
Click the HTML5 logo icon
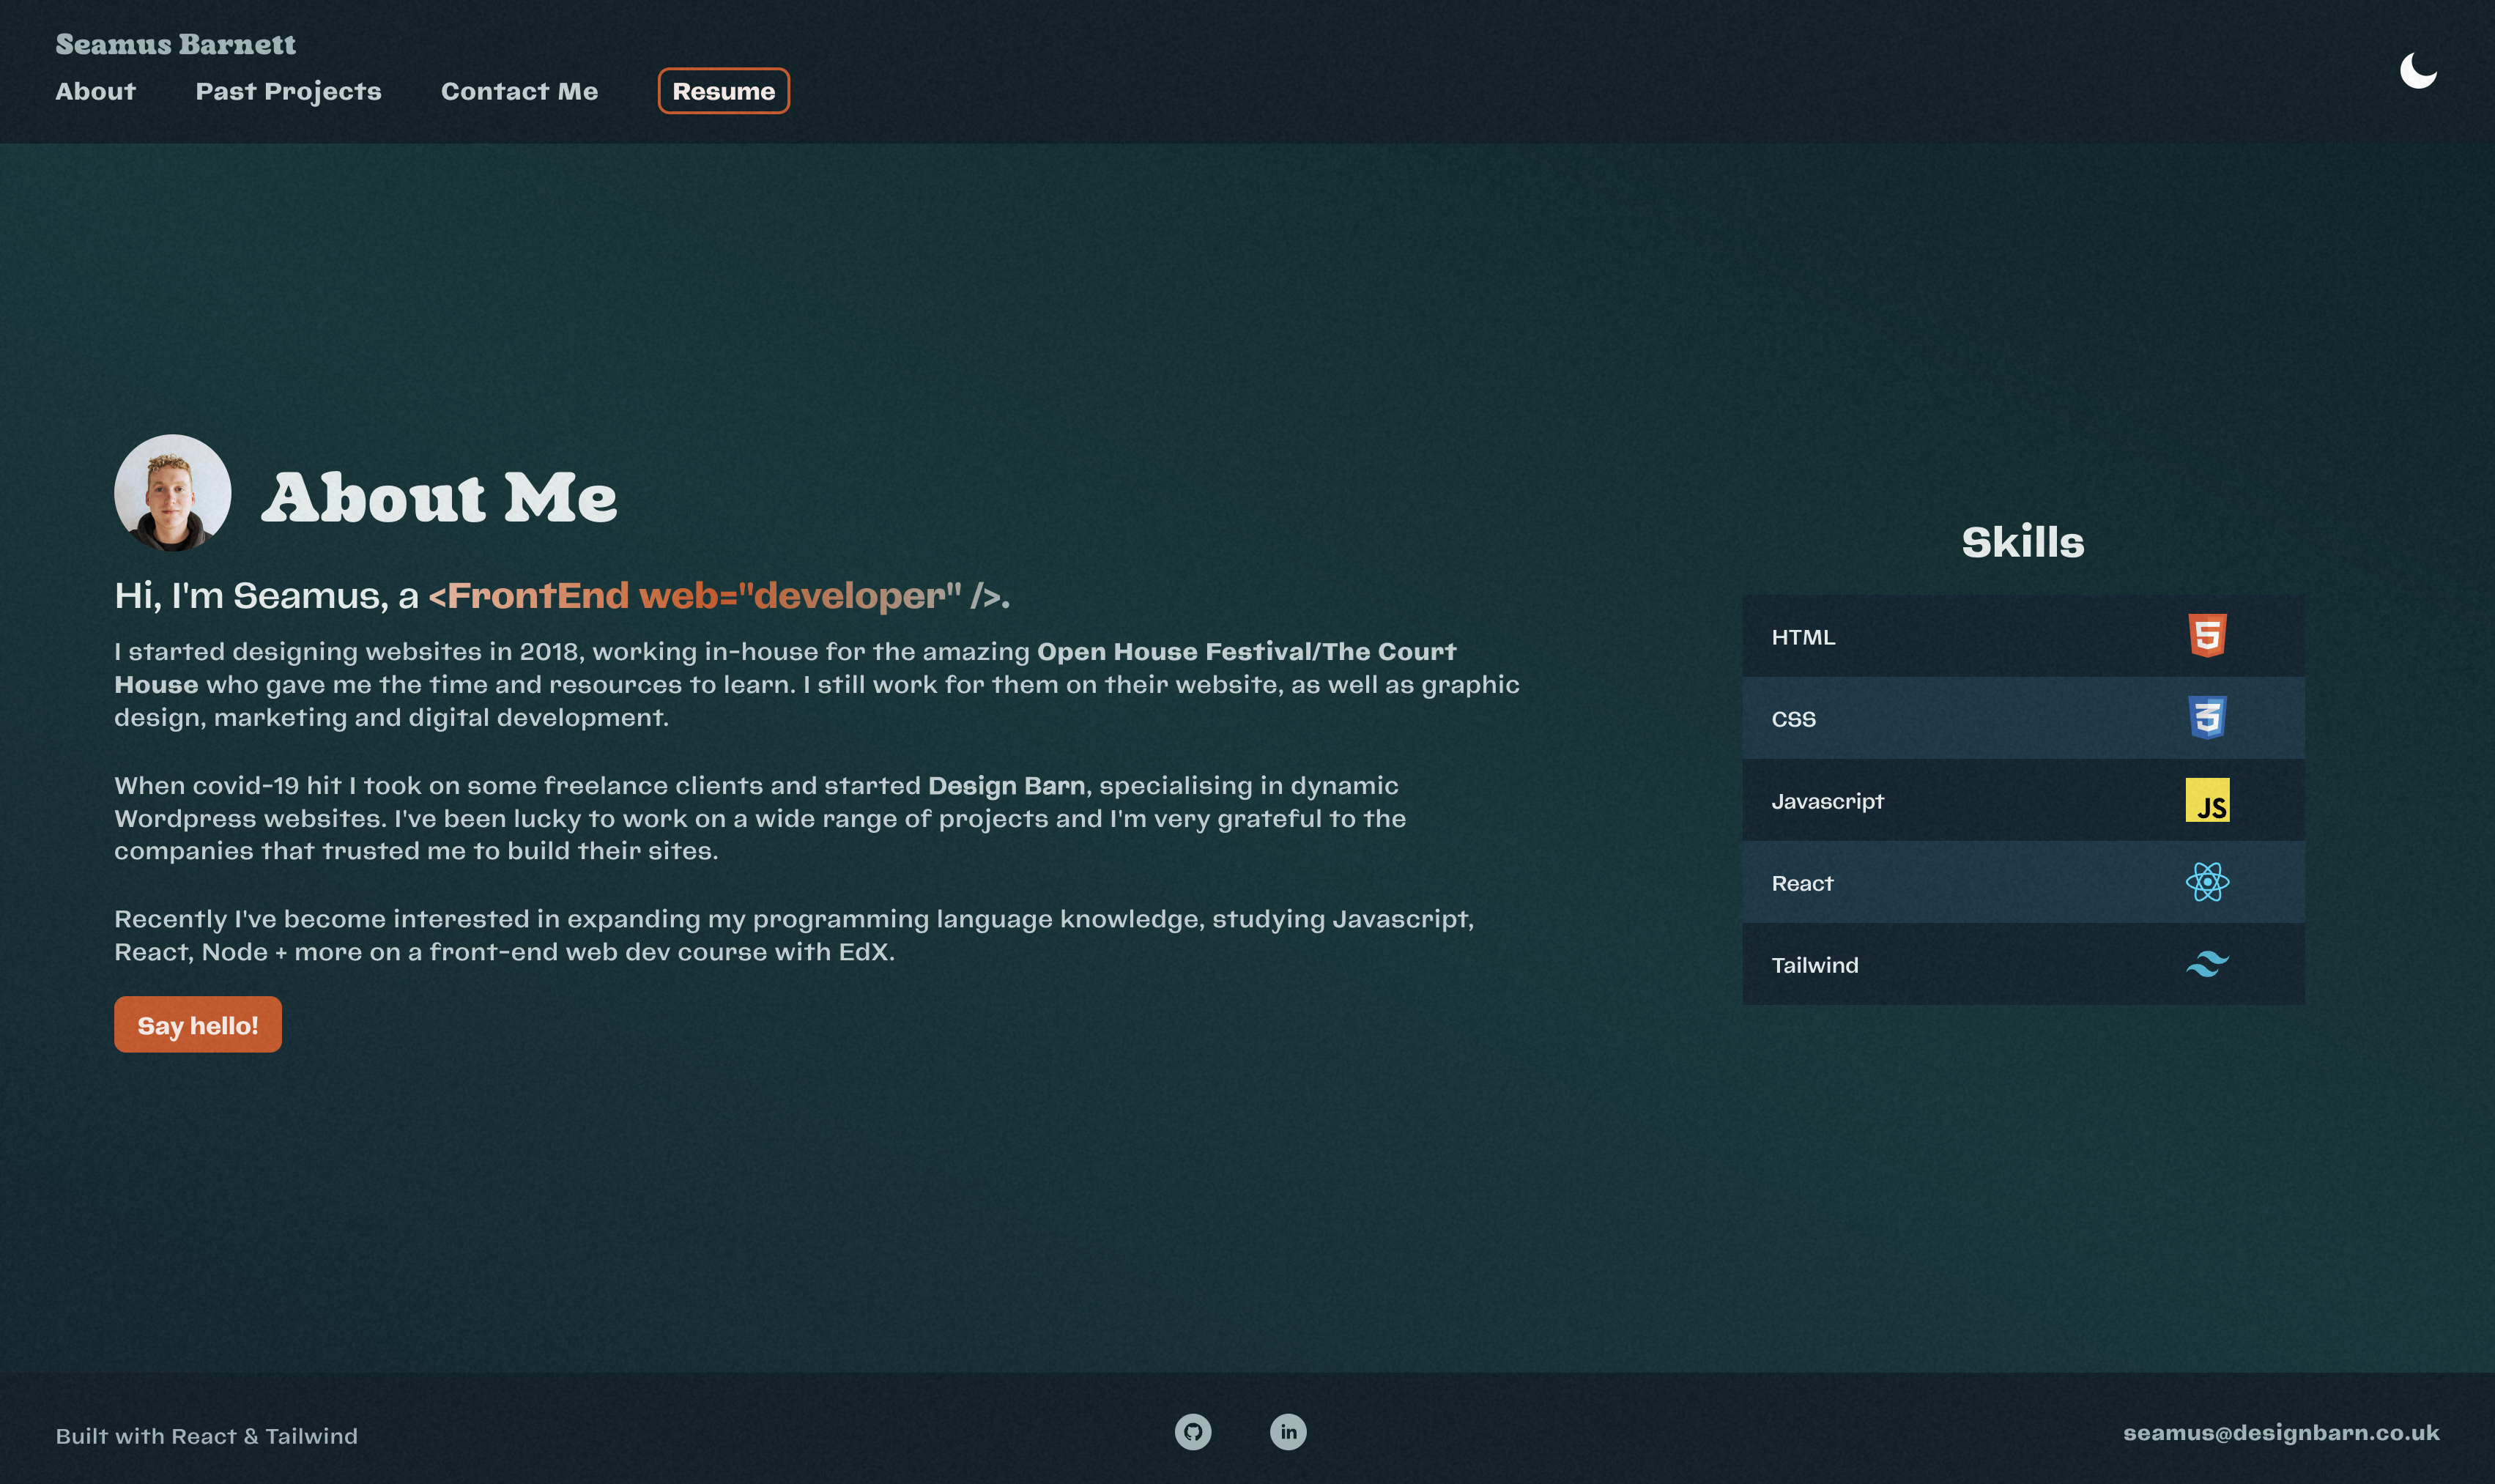(2207, 636)
